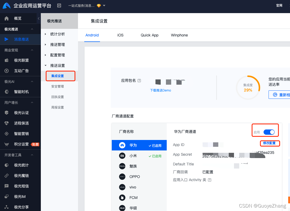Select 回执设置 submenu item
The height and width of the screenshot is (211, 290).
(x=58, y=97)
